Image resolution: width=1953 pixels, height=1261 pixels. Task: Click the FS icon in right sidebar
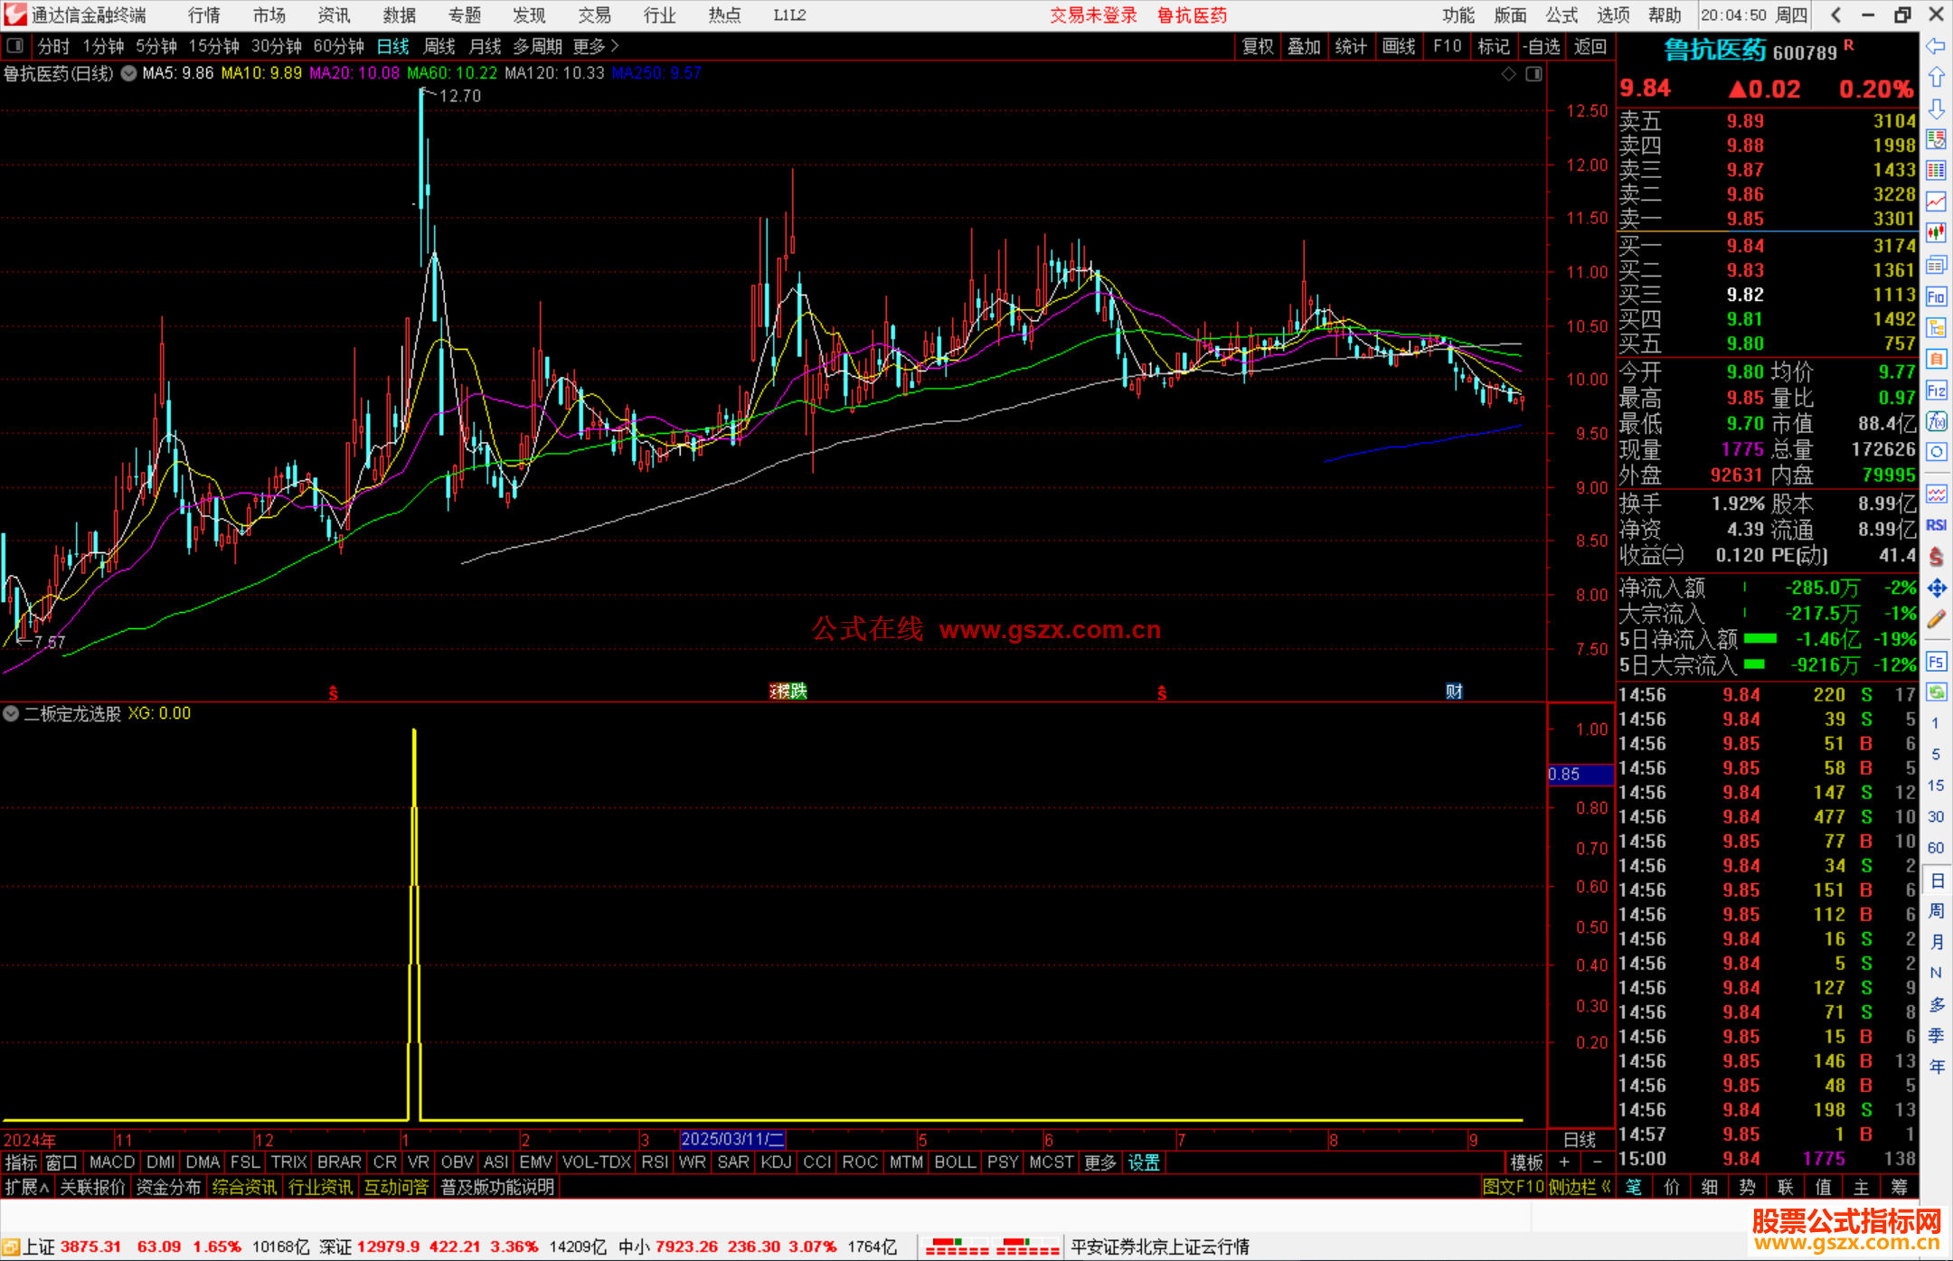(x=1936, y=662)
